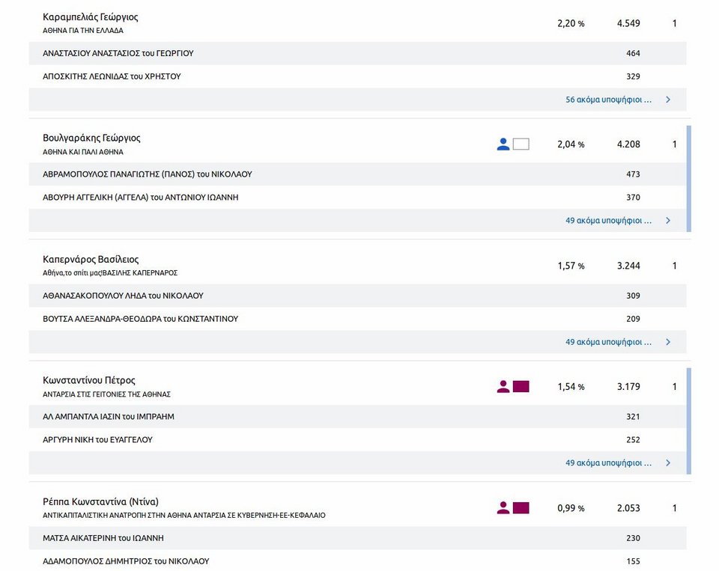Open '49 ακόμα υποψήφιοι' link for ΑΘΗΝΑ ΚΑΙ ΠΑΛΙ ΑΘΗΝΑ

click(608, 221)
